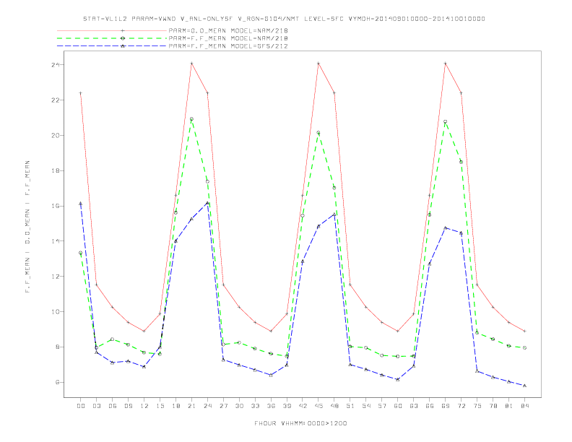Click the green dashed legend line sample
The height and width of the screenshot is (442, 572).
click(x=112, y=38)
